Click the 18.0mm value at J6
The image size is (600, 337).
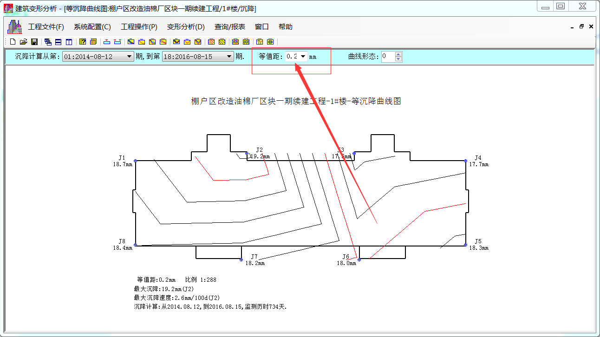tap(346, 263)
